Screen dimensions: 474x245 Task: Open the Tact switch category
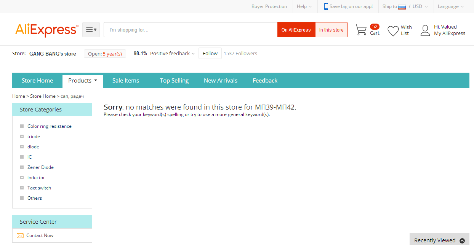39,188
